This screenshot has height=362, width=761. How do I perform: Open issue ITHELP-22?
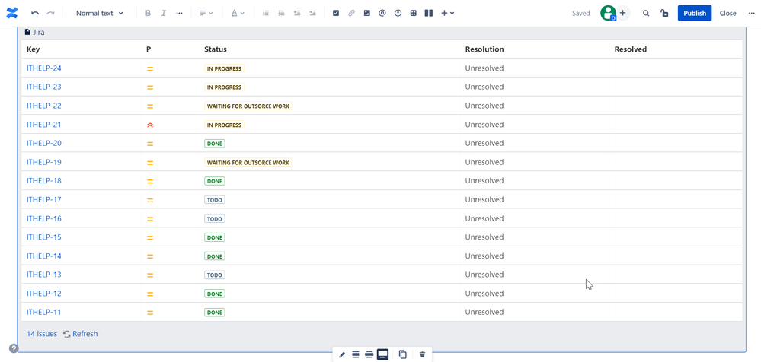[43, 106]
